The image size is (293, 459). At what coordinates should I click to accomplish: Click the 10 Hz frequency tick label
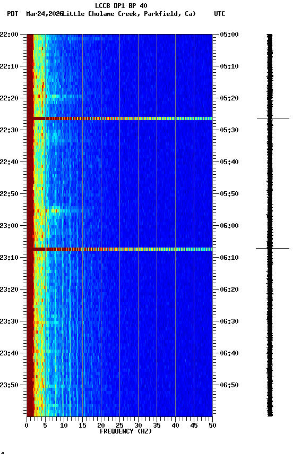[64, 426]
